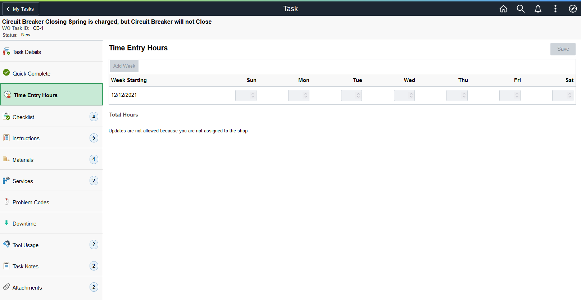
Task: Click the Checklist sidebar icon
Action: click(6, 116)
